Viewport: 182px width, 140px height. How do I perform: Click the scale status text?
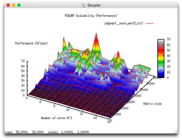tap(69, 132)
